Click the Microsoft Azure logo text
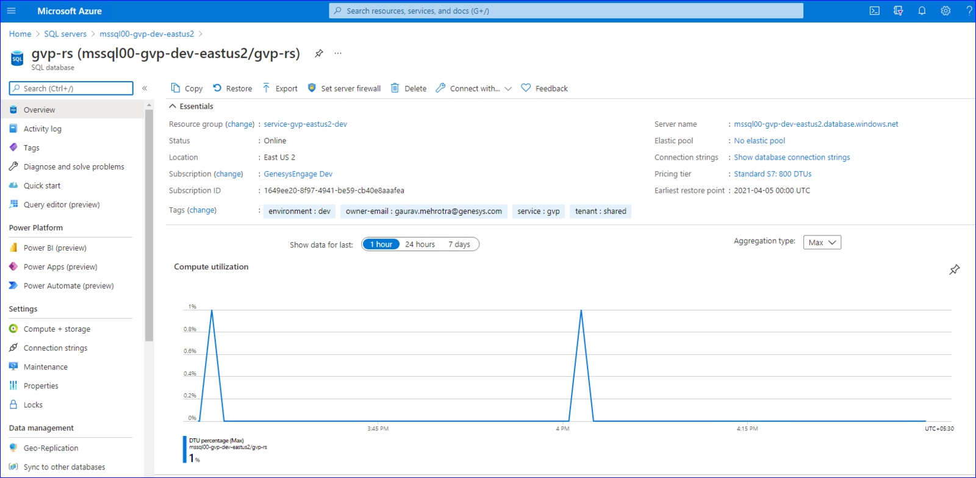 click(x=70, y=11)
